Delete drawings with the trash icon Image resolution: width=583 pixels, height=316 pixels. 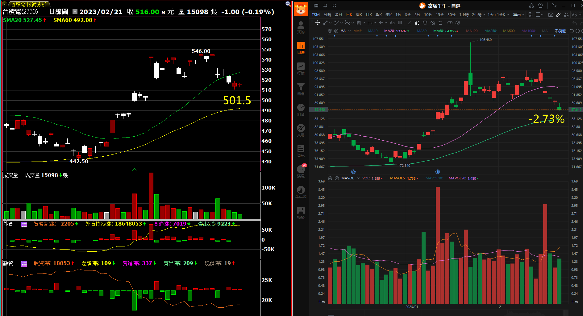click(x=440, y=23)
